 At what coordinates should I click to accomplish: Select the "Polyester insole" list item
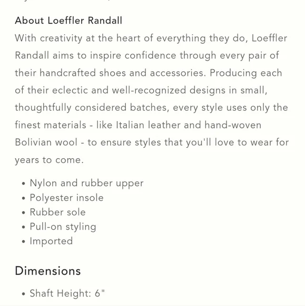(66, 198)
